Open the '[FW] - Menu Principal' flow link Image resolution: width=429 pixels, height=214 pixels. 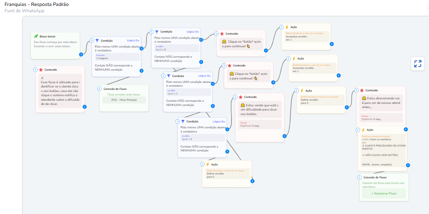pyautogui.click(x=124, y=100)
